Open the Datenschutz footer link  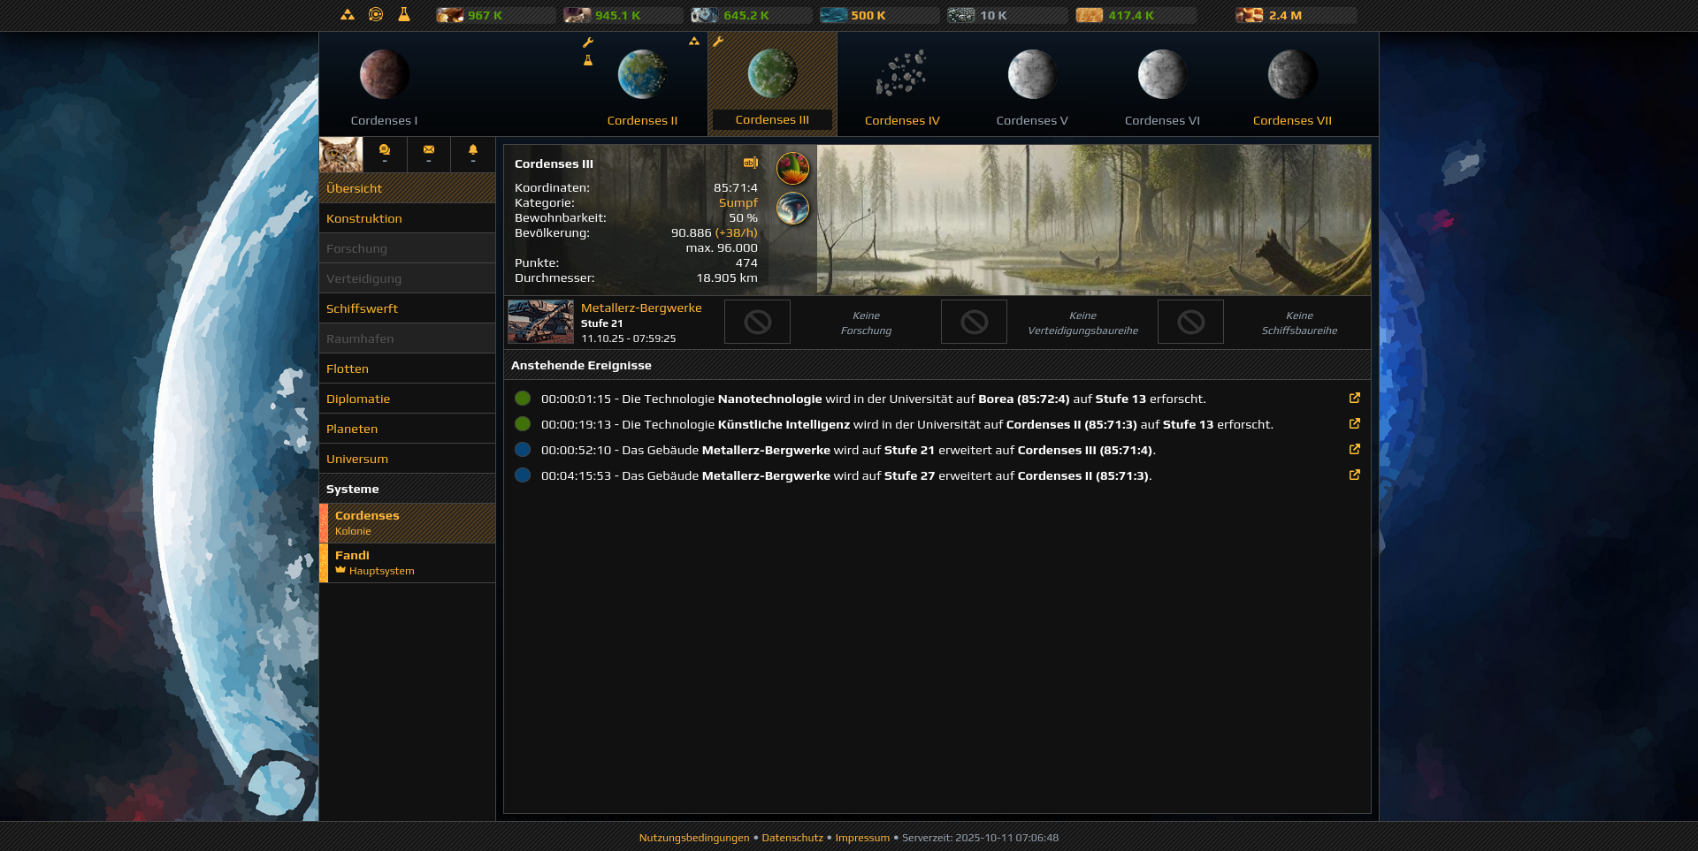tap(792, 837)
